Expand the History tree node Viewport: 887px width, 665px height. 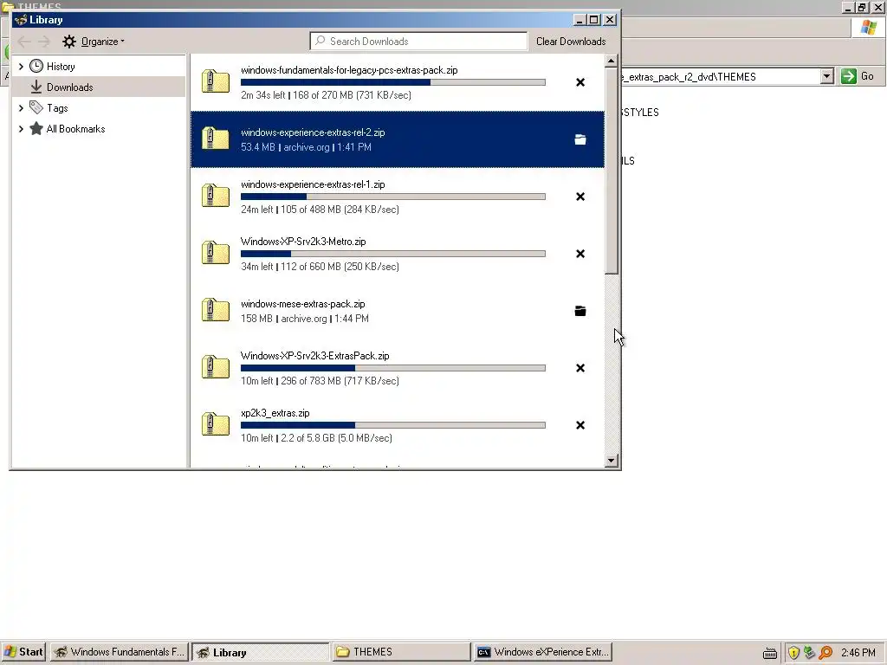tap(21, 66)
